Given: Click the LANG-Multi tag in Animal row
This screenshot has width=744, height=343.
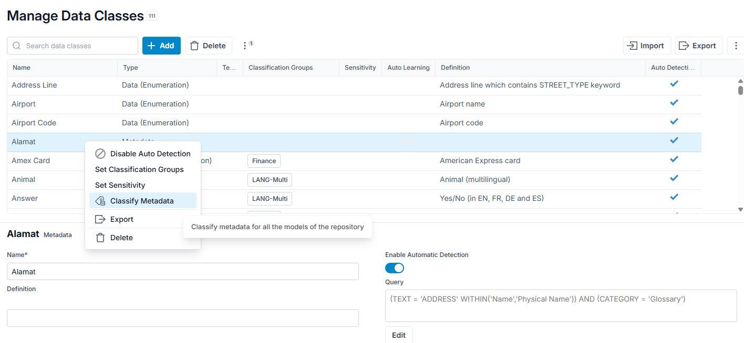Looking at the screenshot, I should [x=270, y=180].
